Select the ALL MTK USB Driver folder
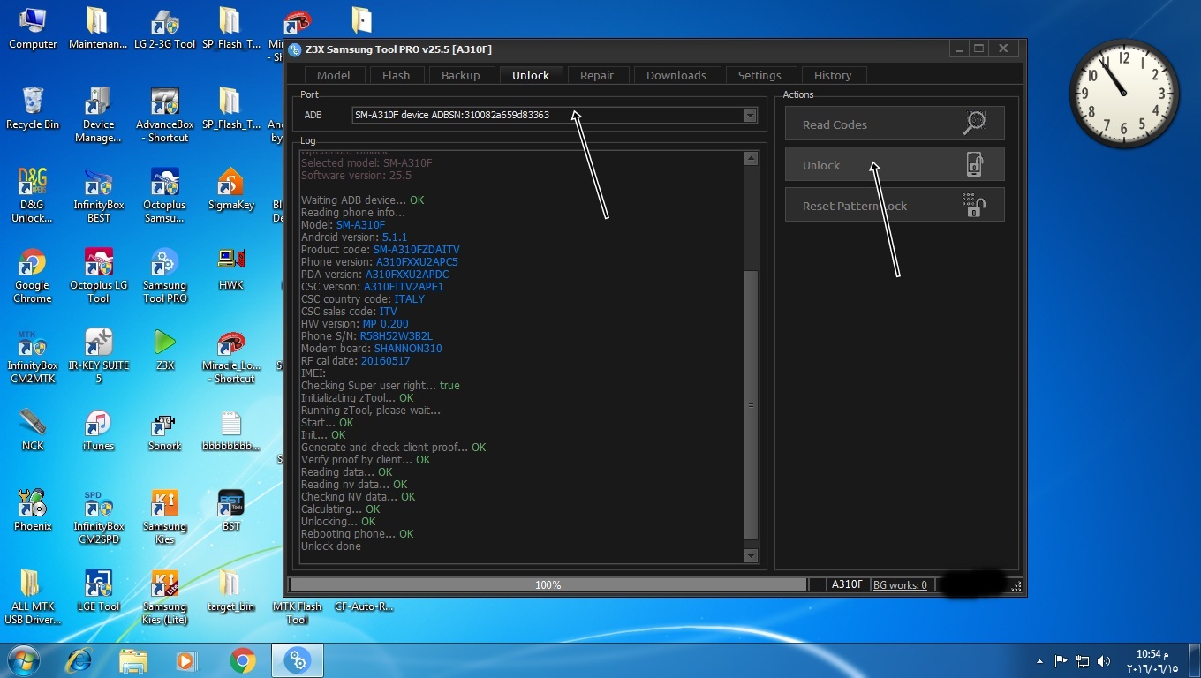Image resolution: width=1201 pixels, height=678 pixels. click(x=33, y=597)
